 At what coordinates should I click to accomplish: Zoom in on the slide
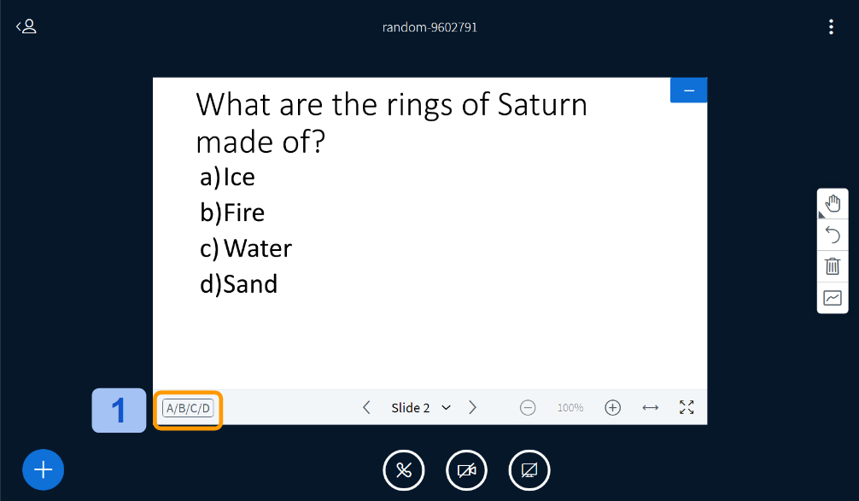coord(612,407)
